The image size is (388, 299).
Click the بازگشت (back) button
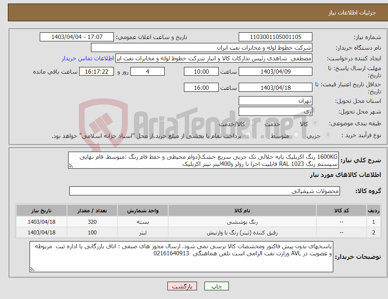(x=182, y=286)
